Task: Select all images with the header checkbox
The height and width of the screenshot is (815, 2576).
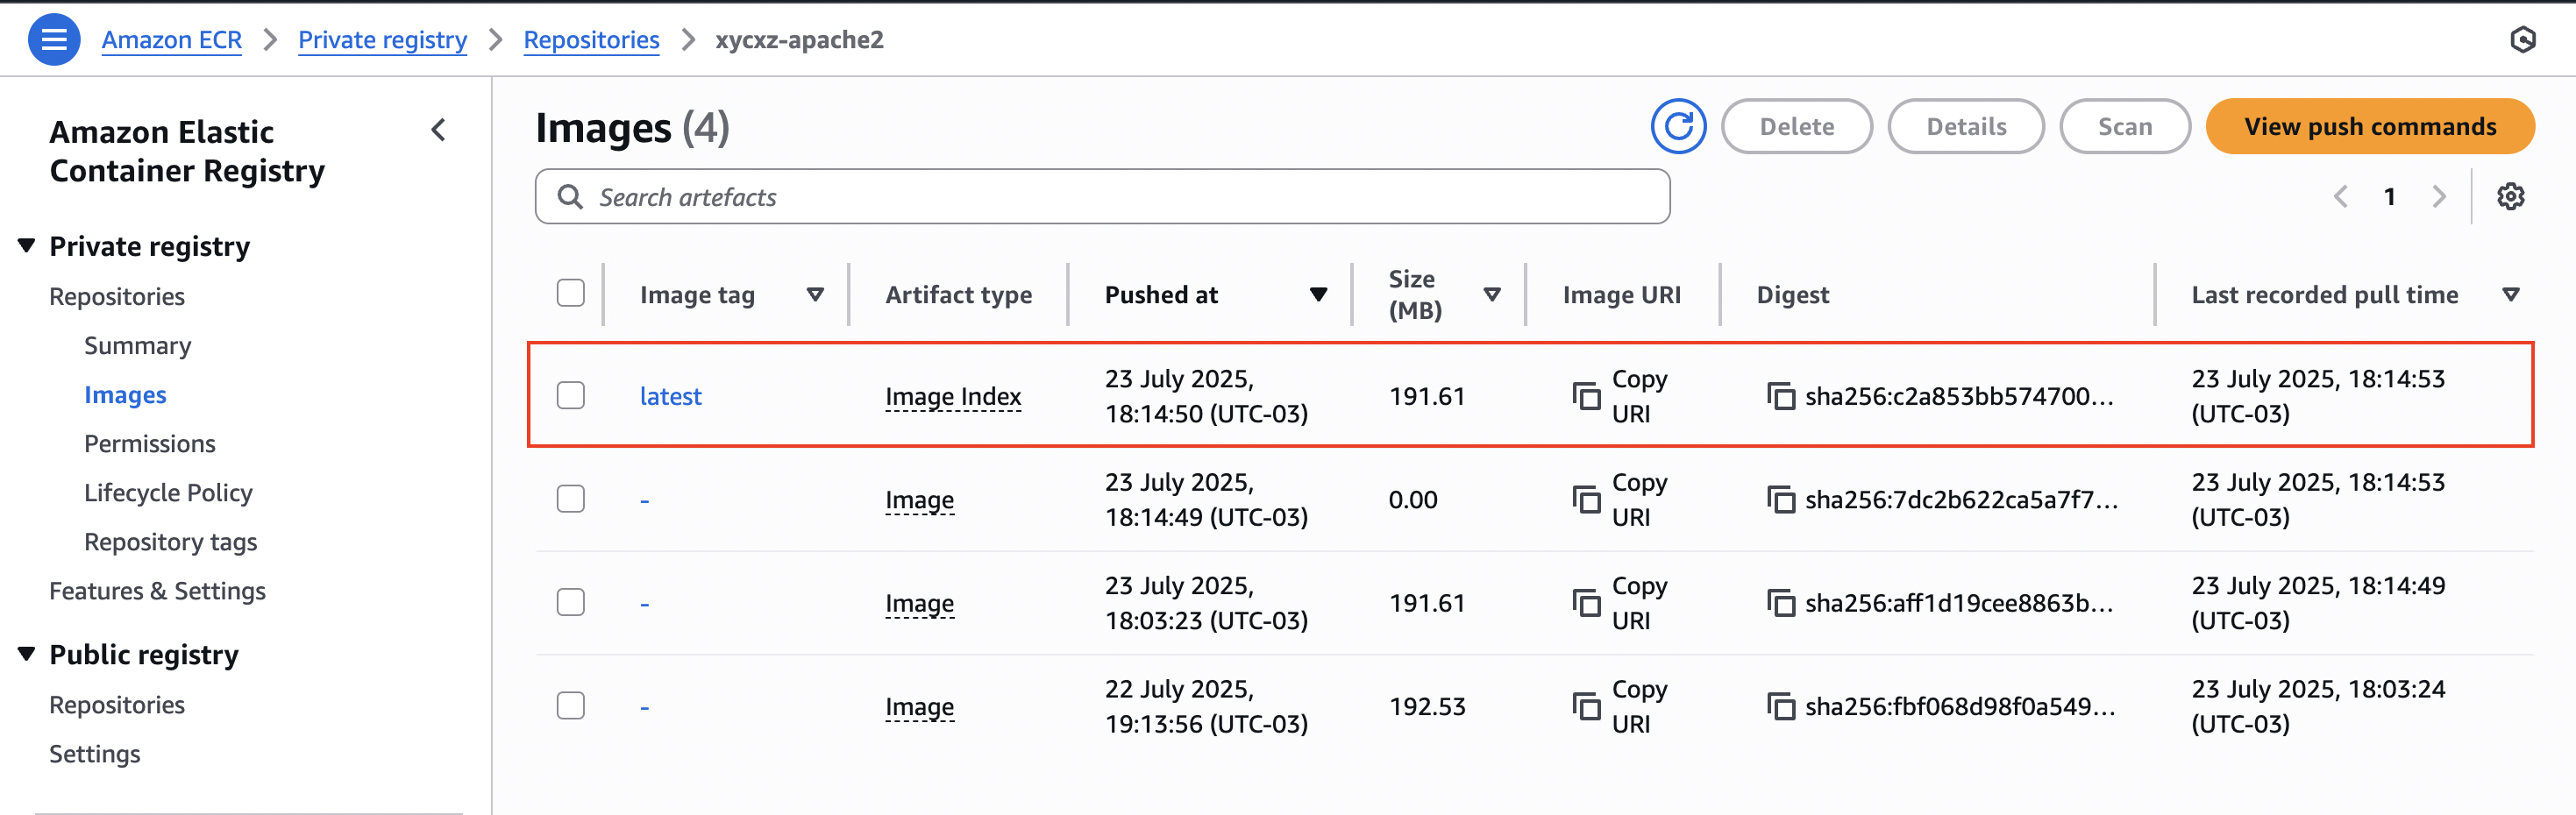Action: (570, 294)
